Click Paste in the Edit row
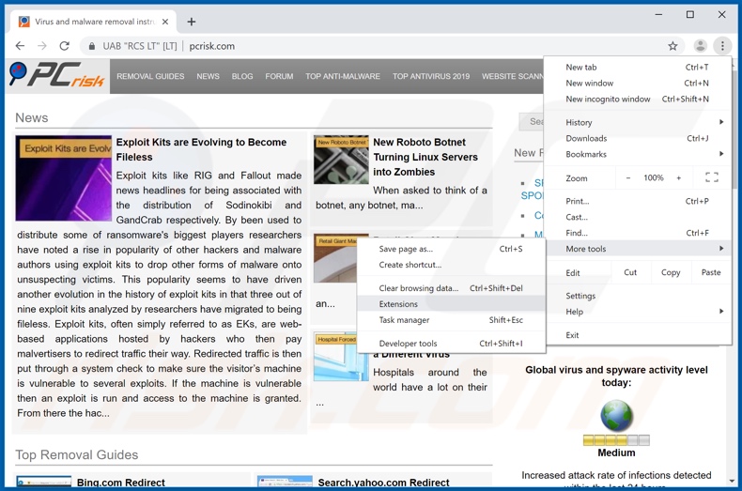 (711, 272)
